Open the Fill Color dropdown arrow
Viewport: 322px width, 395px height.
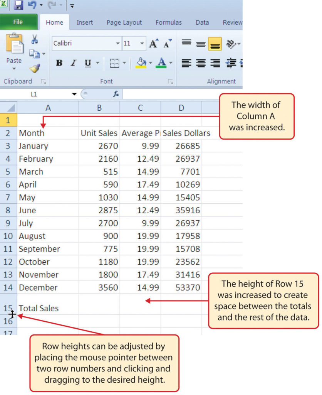151,63
